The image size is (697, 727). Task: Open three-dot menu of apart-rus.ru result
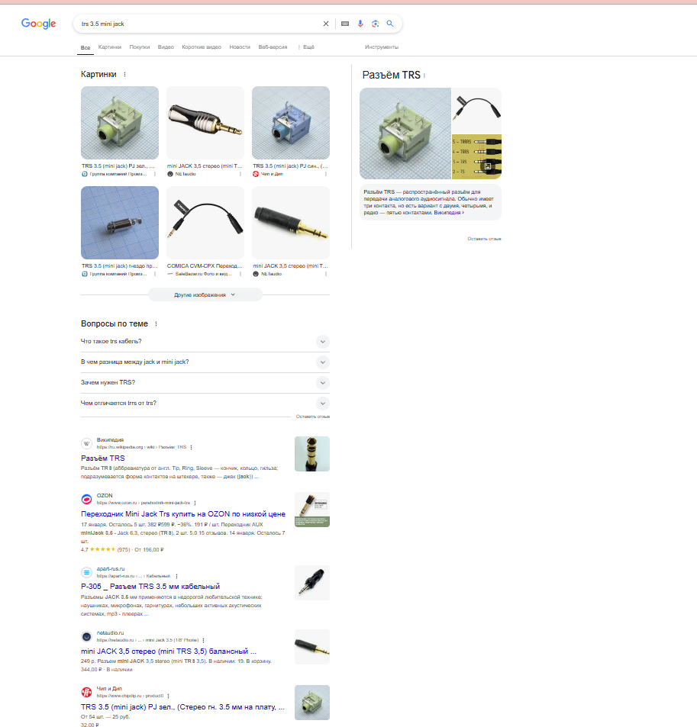coord(176,576)
